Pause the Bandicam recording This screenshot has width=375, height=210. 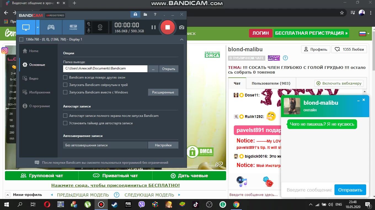pyautogui.click(x=154, y=27)
